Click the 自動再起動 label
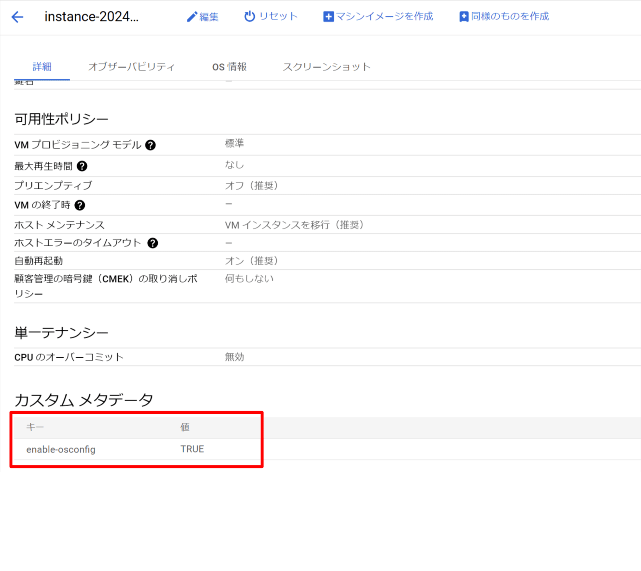The image size is (641, 571). [38, 261]
